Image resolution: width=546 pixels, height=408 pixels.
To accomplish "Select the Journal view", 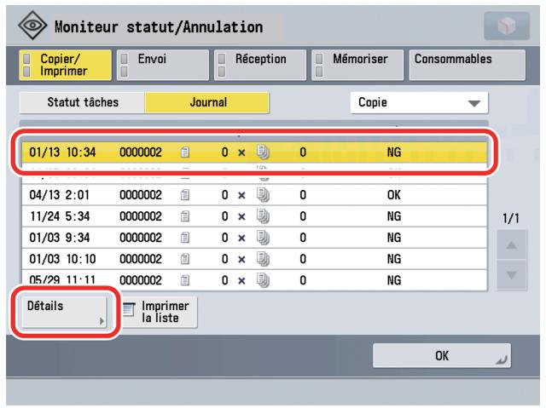I will [x=207, y=102].
